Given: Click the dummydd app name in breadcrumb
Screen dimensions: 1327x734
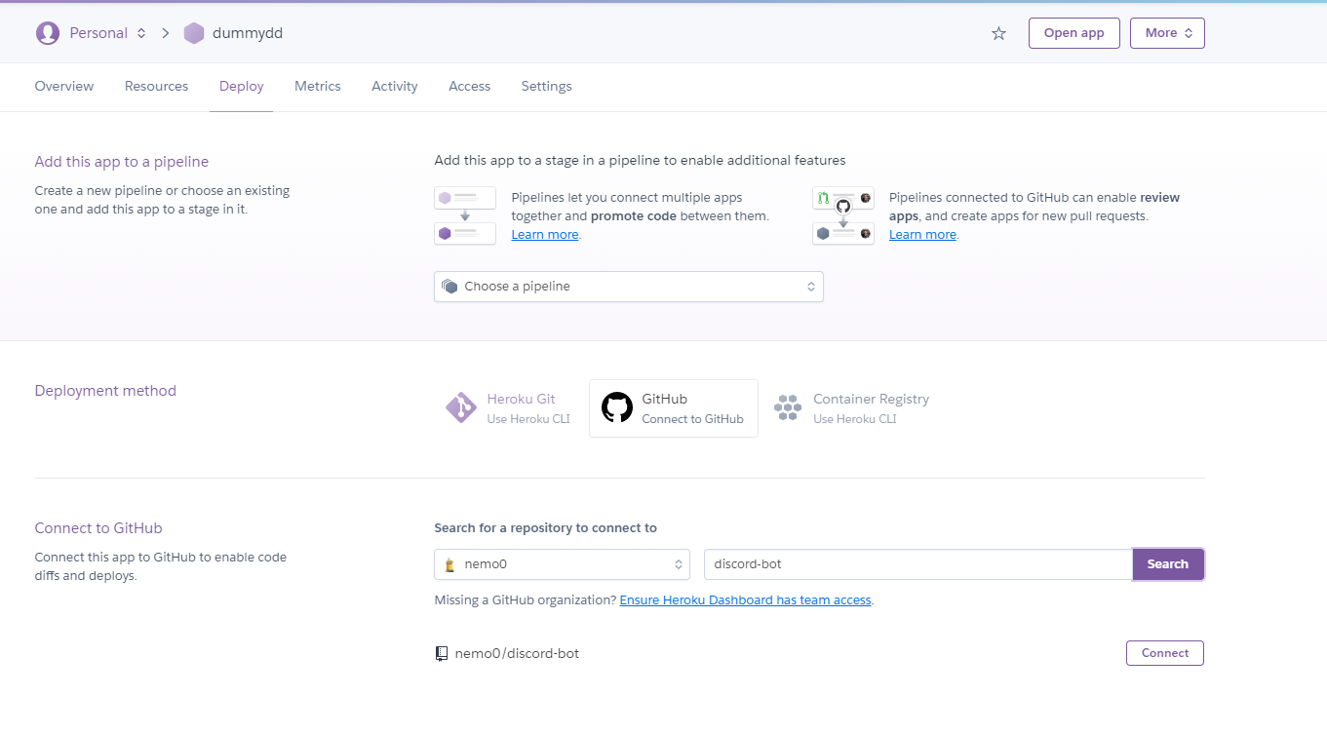Looking at the screenshot, I should 248,33.
